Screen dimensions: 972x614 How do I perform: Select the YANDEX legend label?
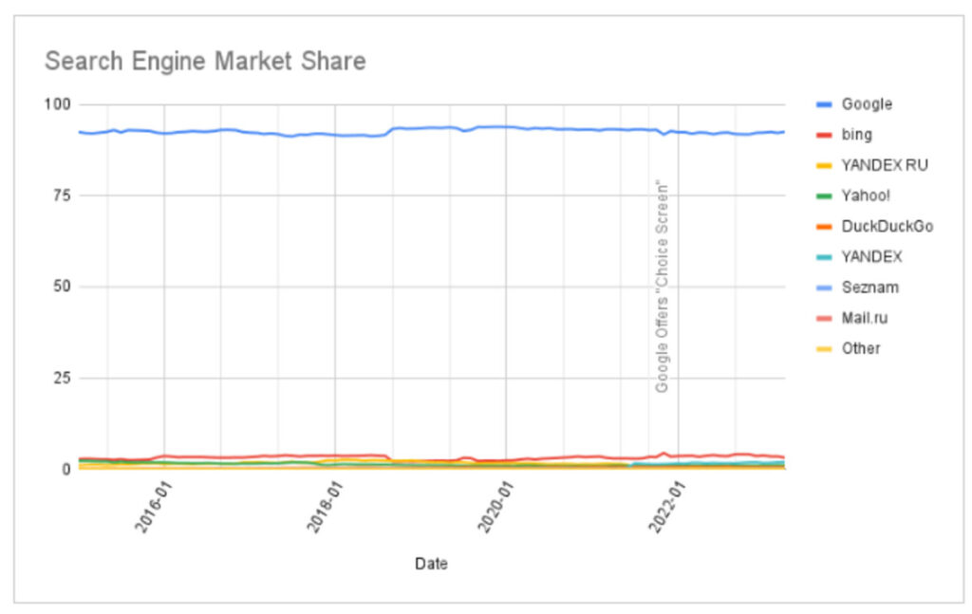point(871,256)
